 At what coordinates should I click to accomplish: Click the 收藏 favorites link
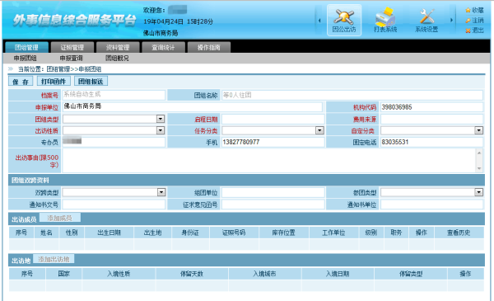[x=474, y=10]
